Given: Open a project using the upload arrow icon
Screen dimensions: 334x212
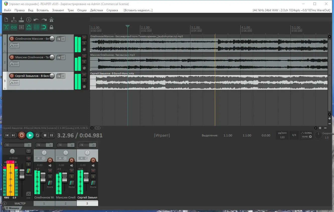Looking at the screenshot, I should [14, 20].
